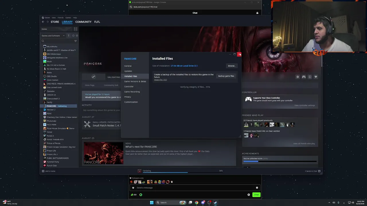Go forward with the Steam forward arrow
Image resolution: width=367 pixels, height=206 pixels.
coord(47,22)
